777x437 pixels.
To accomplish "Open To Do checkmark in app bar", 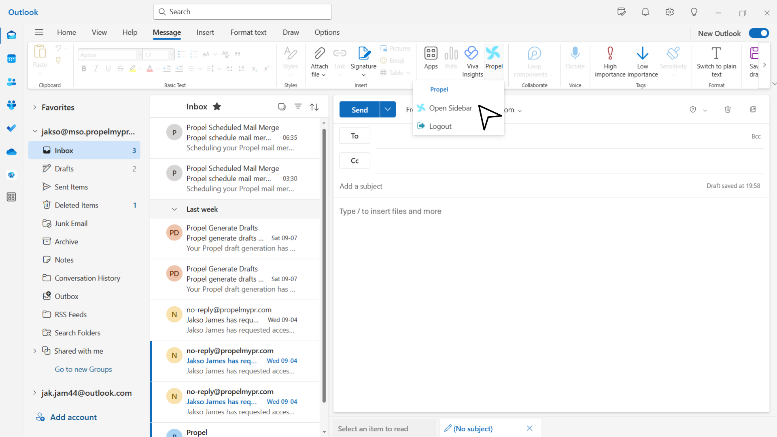I will click(11, 128).
